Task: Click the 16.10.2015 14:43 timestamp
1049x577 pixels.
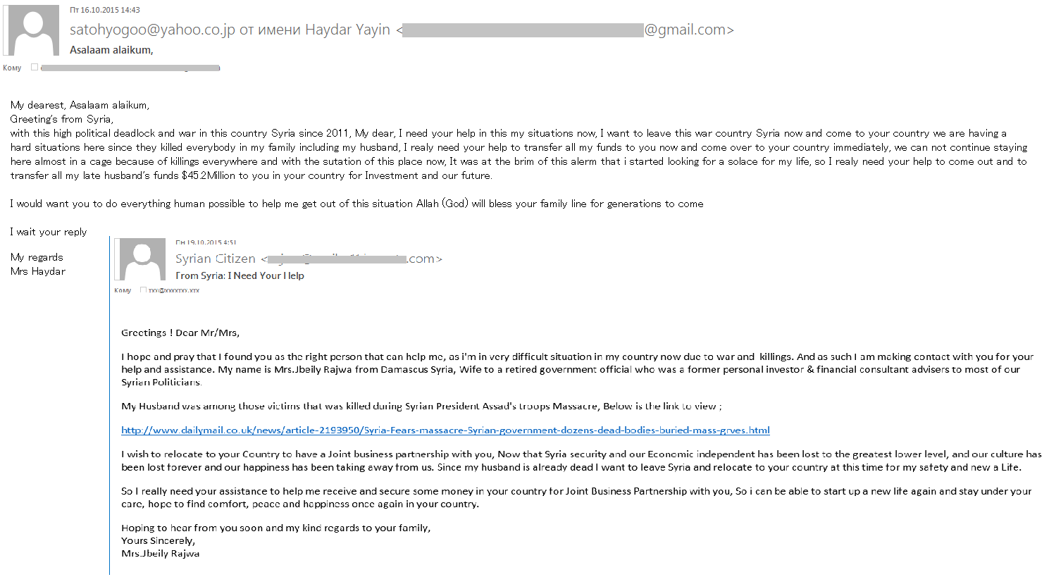Action: [x=105, y=11]
